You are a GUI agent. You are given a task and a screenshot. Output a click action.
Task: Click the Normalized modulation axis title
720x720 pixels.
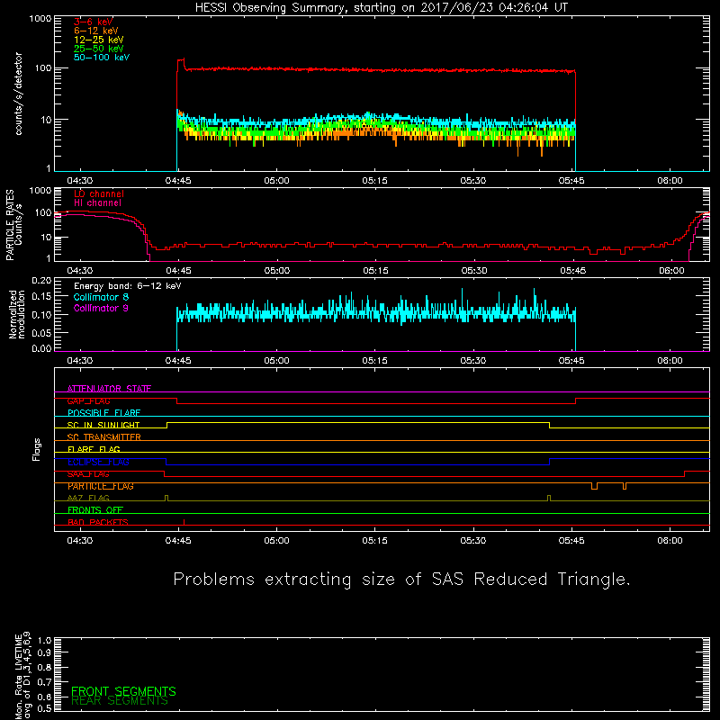[17, 314]
